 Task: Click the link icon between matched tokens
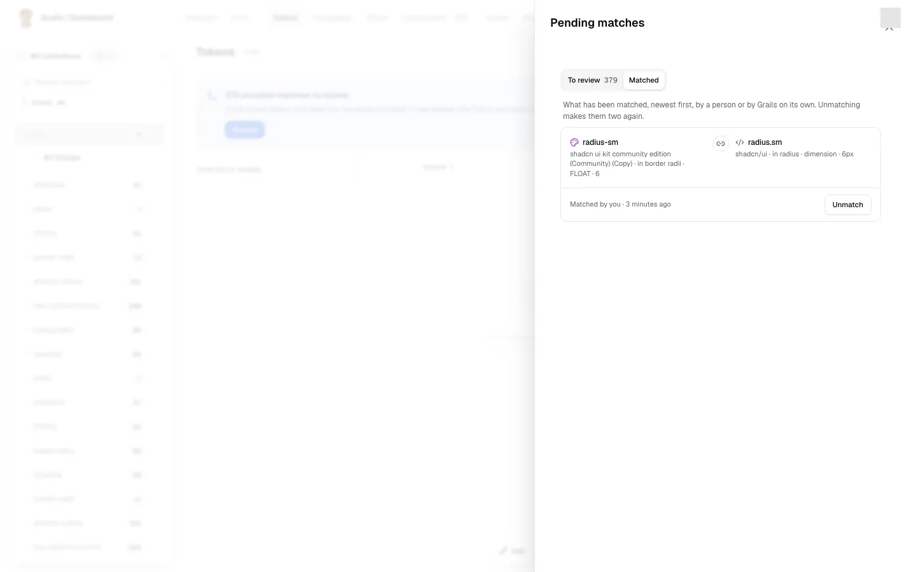(721, 144)
